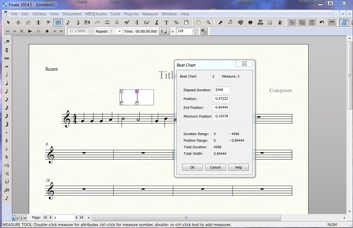The height and width of the screenshot is (228, 353).
Task: Click OK in Beat Chart dialog
Action: tap(192, 167)
